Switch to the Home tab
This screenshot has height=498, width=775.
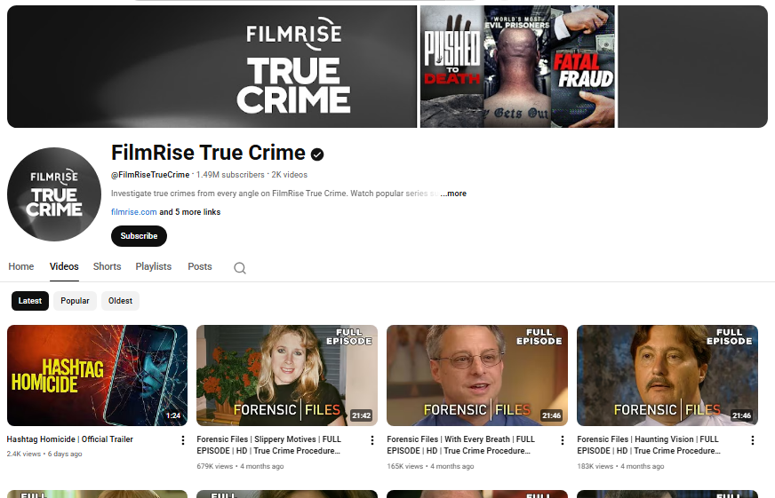click(x=21, y=266)
